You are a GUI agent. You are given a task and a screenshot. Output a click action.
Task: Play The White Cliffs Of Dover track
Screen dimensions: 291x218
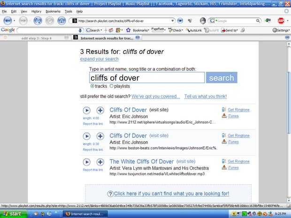tap(86, 162)
